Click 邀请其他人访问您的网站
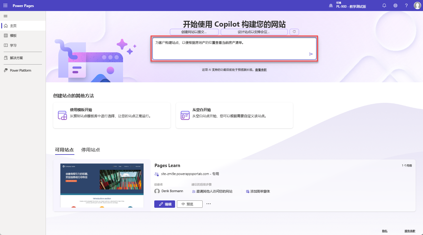Image resolution: width=423 pixels, height=235 pixels. (x=212, y=191)
